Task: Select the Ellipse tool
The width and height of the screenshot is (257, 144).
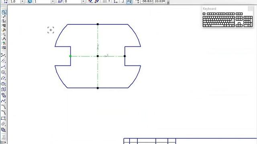Action: click(3, 84)
